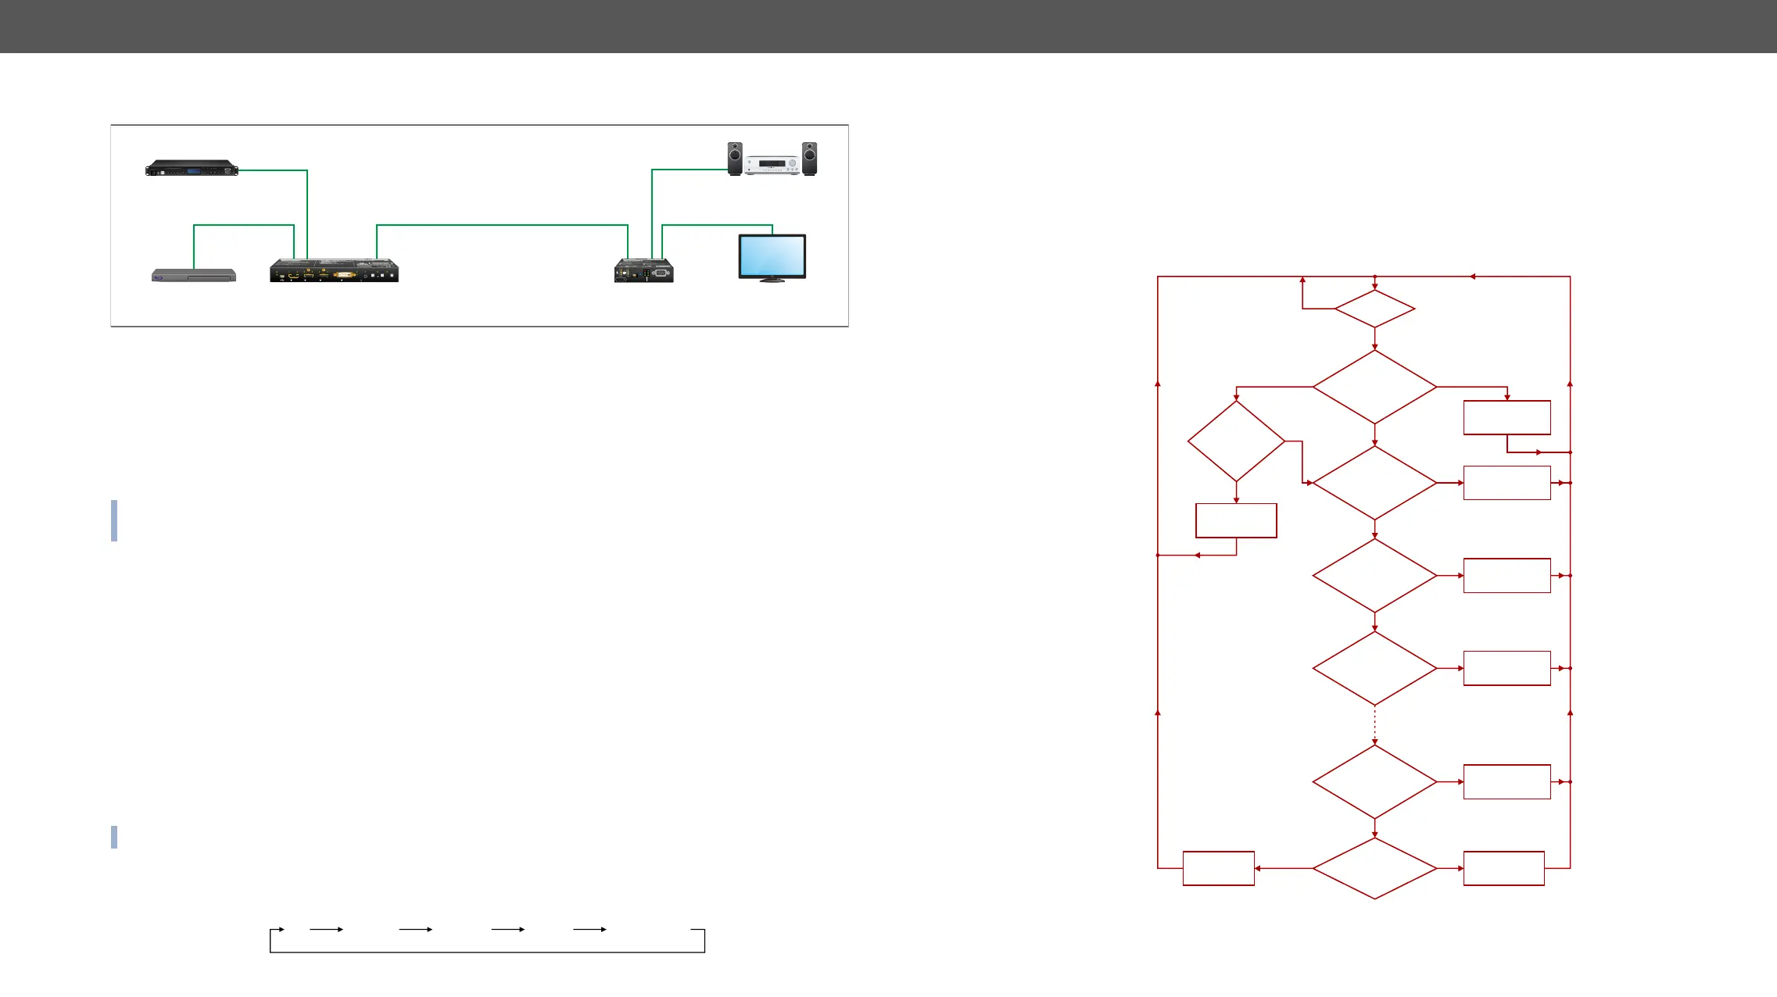
Task: Click the black rack-mount audio device image
Action: pyautogui.click(x=192, y=168)
